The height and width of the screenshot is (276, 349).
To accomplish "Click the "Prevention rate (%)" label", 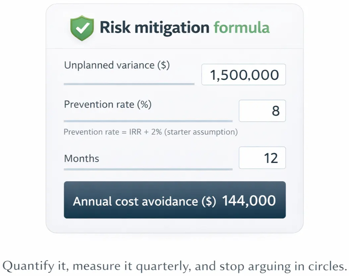I will coord(108,105).
